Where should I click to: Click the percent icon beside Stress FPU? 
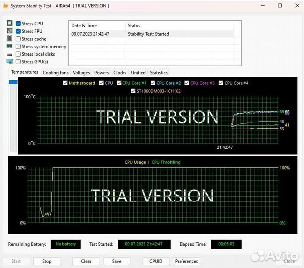[x=10, y=31]
